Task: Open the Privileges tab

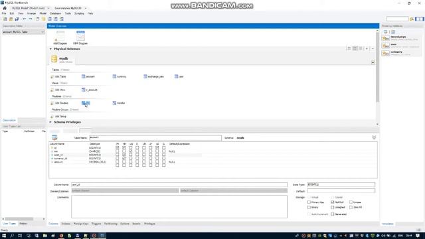Action: coord(149,224)
